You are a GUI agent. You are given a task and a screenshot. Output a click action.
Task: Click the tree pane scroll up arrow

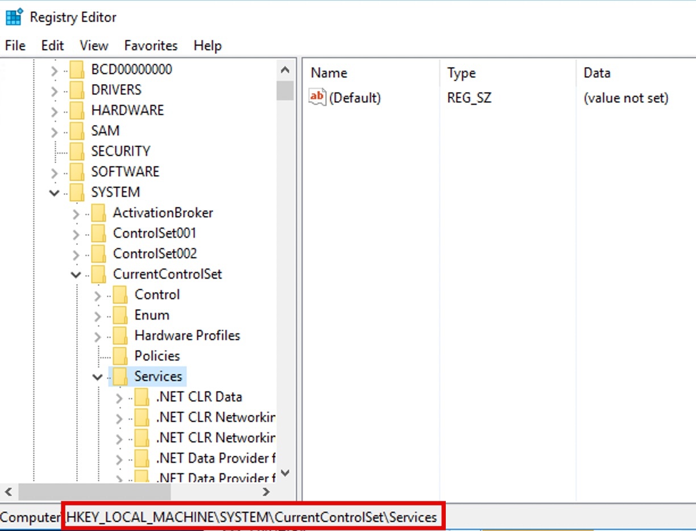[285, 70]
